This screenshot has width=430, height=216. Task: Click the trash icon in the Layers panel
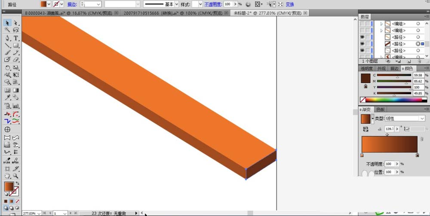click(419, 61)
